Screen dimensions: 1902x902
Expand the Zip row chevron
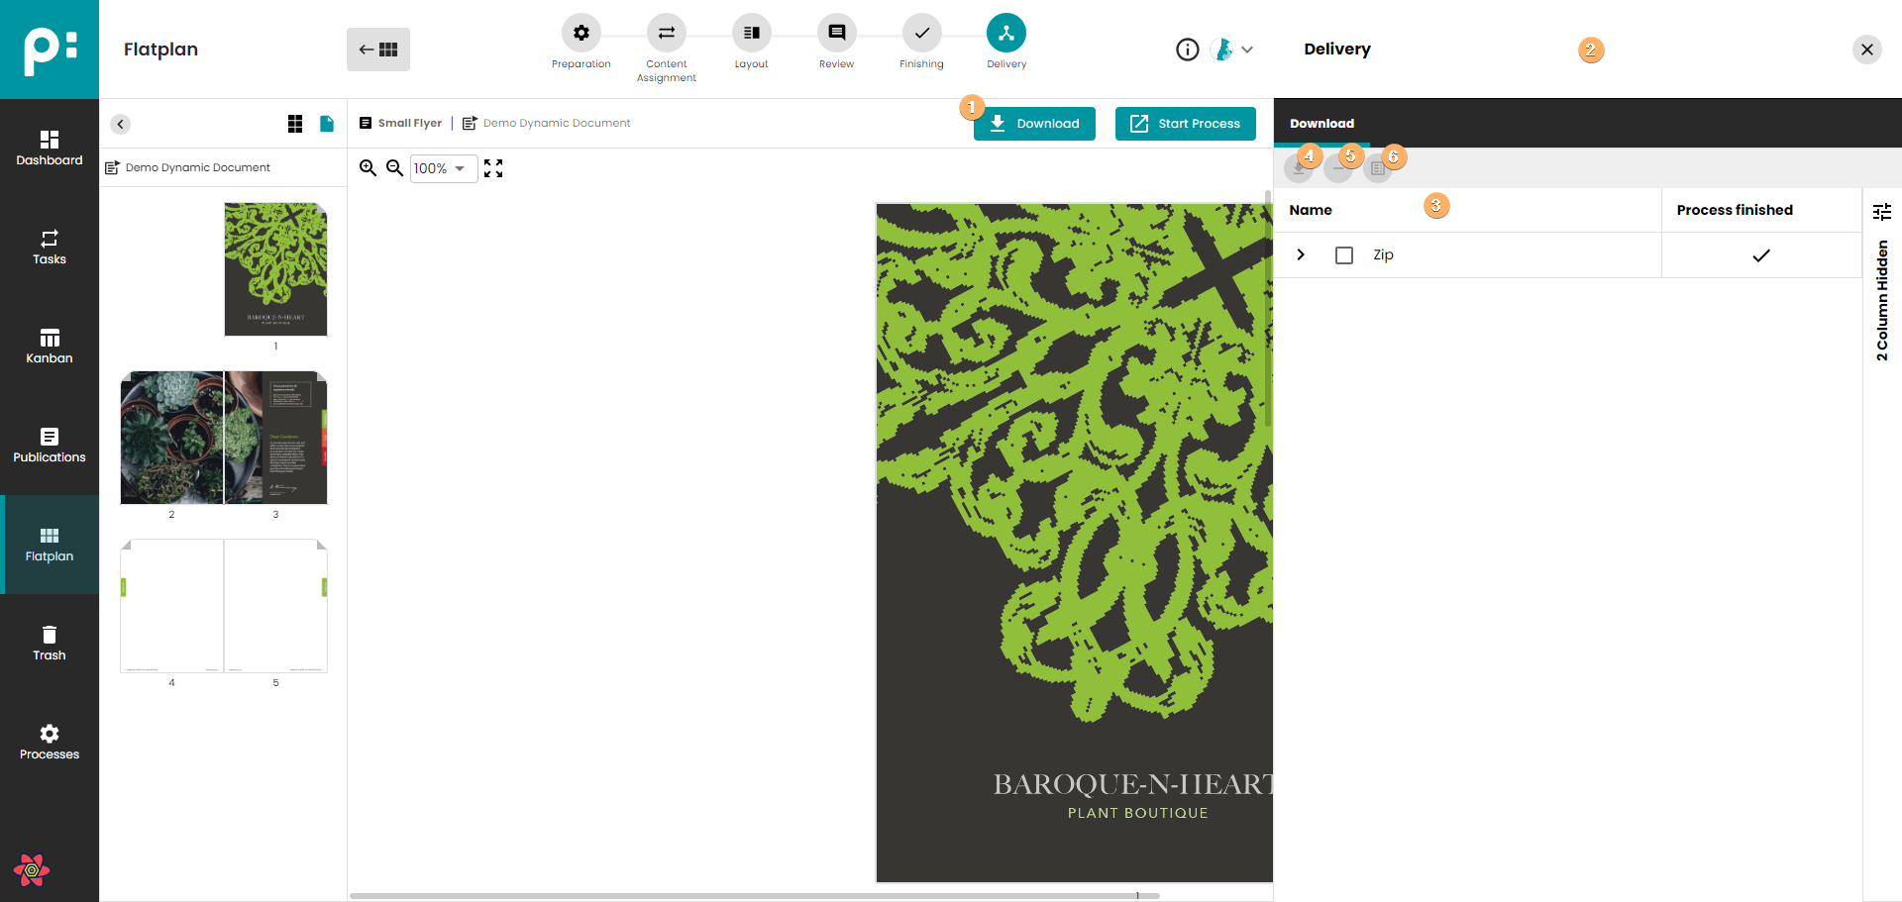pyautogui.click(x=1301, y=255)
